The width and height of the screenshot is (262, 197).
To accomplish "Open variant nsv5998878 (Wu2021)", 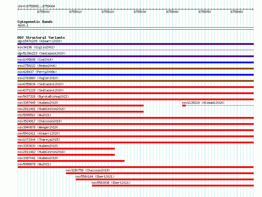I will point(34,164).
